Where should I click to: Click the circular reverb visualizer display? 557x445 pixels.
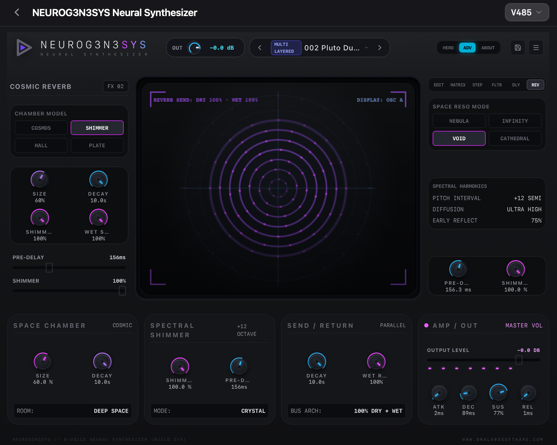click(278, 188)
